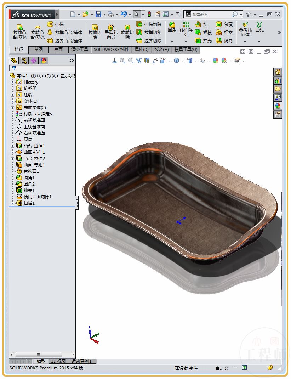This screenshot has width=291, height=379.
Task: Select the 旋转切除 revolved cut tool
Action: click(x=127, y=32)
